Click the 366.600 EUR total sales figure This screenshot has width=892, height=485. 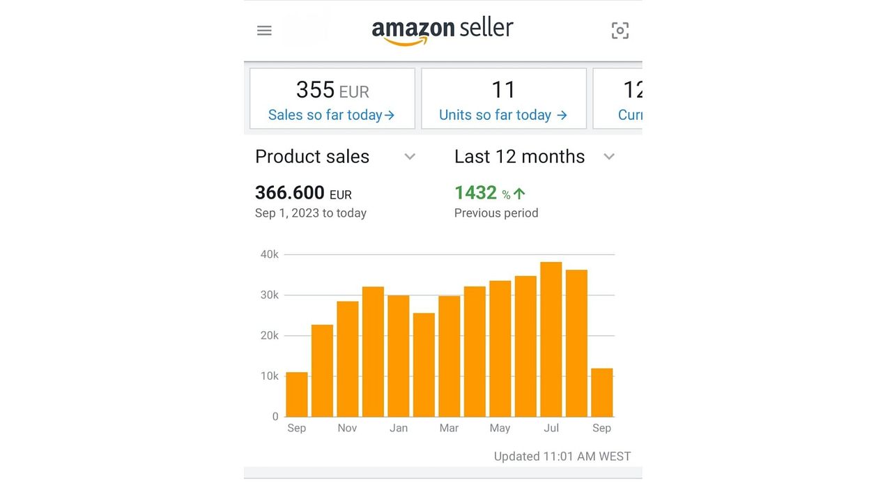(303, 193)
